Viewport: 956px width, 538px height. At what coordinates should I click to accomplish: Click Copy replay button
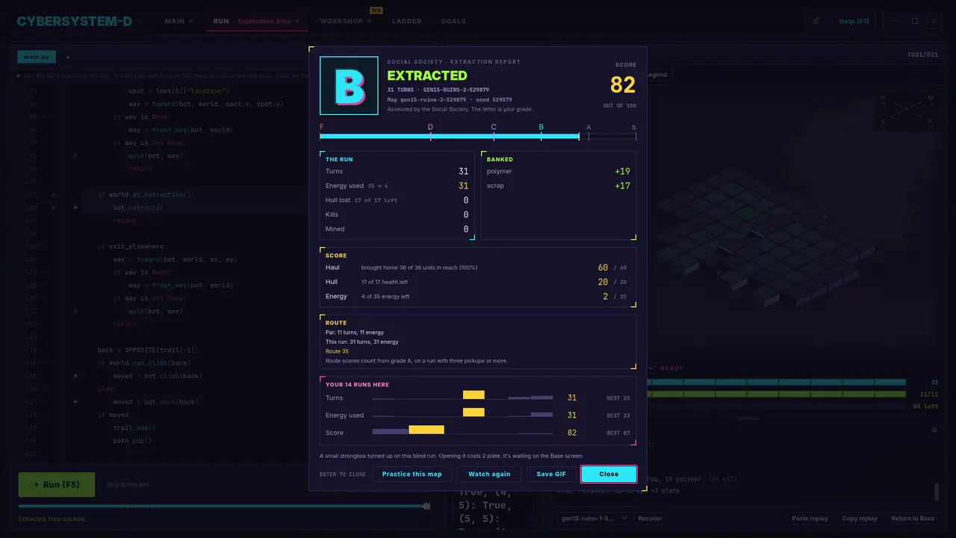click(x=860, y=518)
